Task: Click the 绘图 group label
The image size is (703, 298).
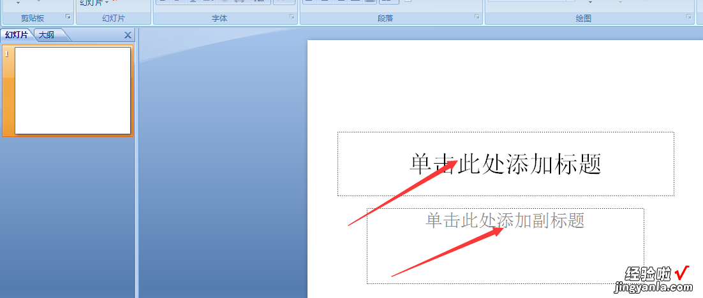Action: pos(583,18)
